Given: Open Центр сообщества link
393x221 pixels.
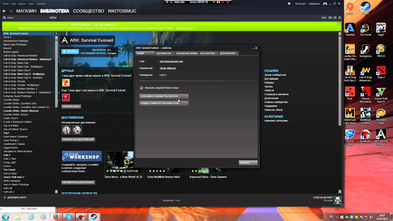Looking at the screenshot, I should tap(275, 75).
